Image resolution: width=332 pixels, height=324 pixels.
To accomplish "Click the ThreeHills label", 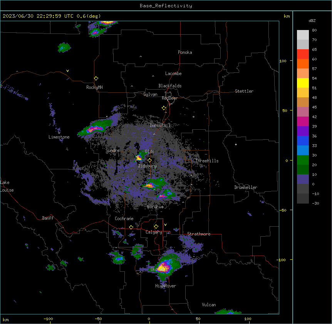I will pyautogui.click(x=207, y=161).
